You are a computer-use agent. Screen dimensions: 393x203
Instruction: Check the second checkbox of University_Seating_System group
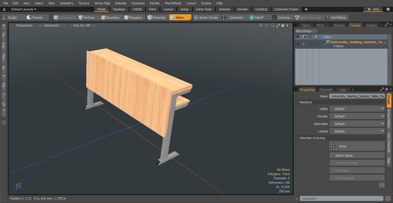click(x=316, y=44)
